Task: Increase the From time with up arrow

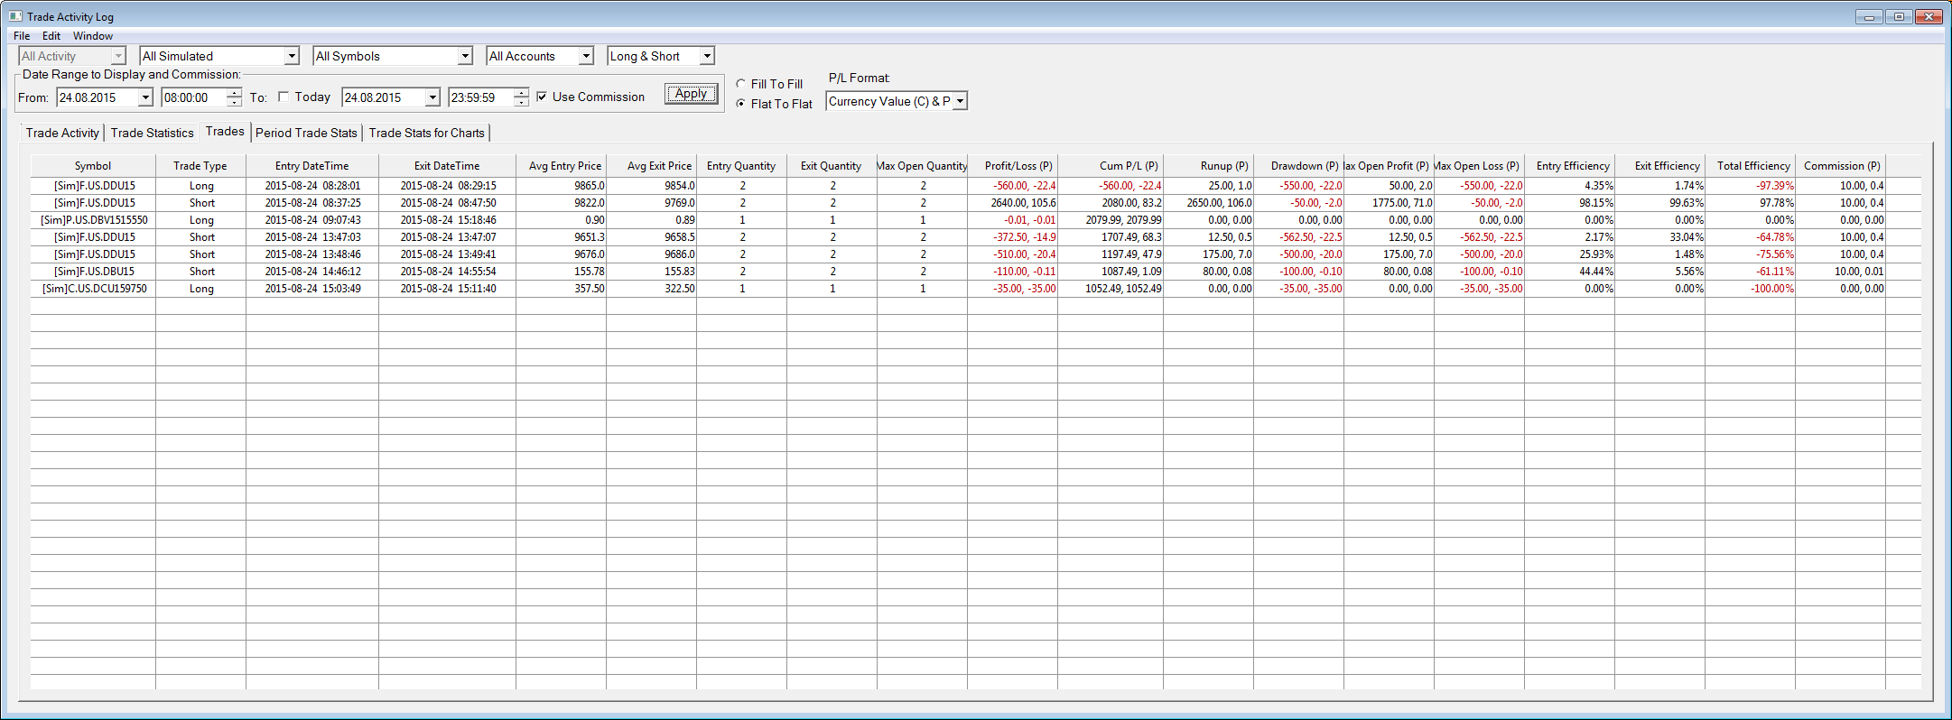Action: pos(234,93)
